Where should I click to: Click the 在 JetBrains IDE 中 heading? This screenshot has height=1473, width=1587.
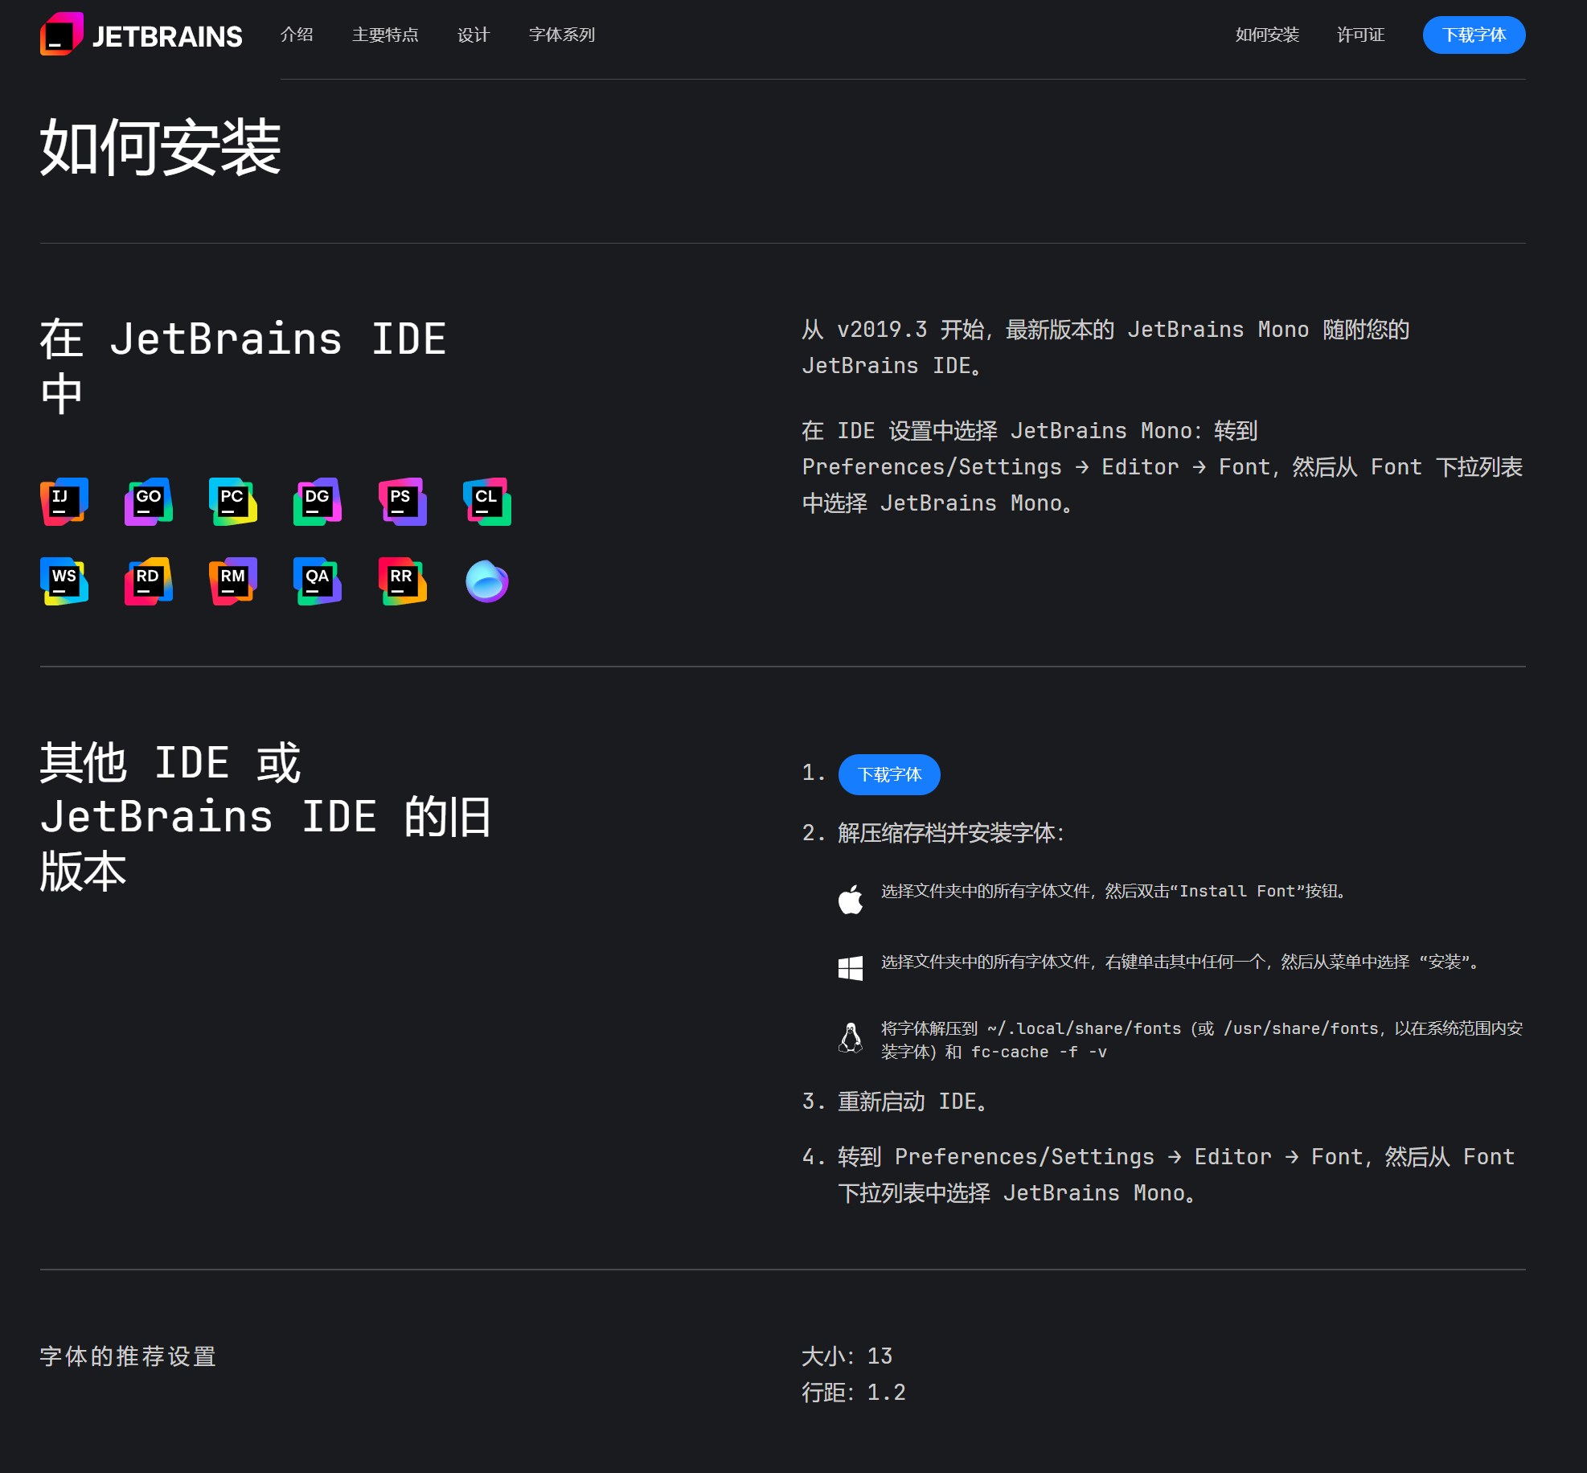click(244, 366)
